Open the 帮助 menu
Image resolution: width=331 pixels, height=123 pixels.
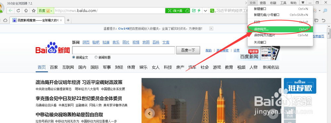coord(293,3)
